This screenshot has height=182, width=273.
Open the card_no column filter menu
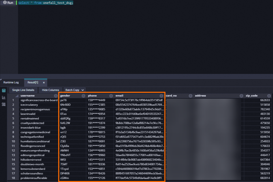pos(190,96)
